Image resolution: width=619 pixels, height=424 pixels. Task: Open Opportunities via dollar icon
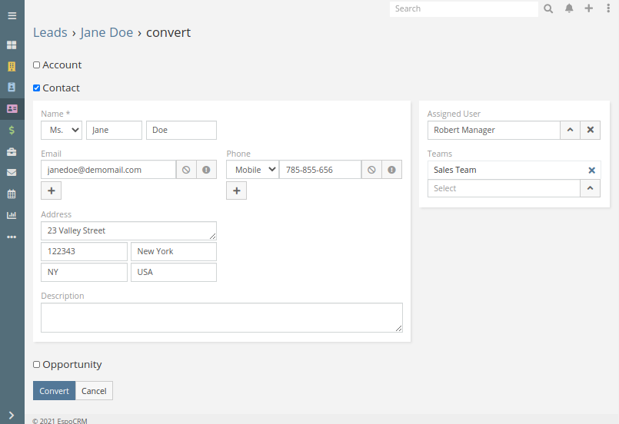click(x=12, y=130)
